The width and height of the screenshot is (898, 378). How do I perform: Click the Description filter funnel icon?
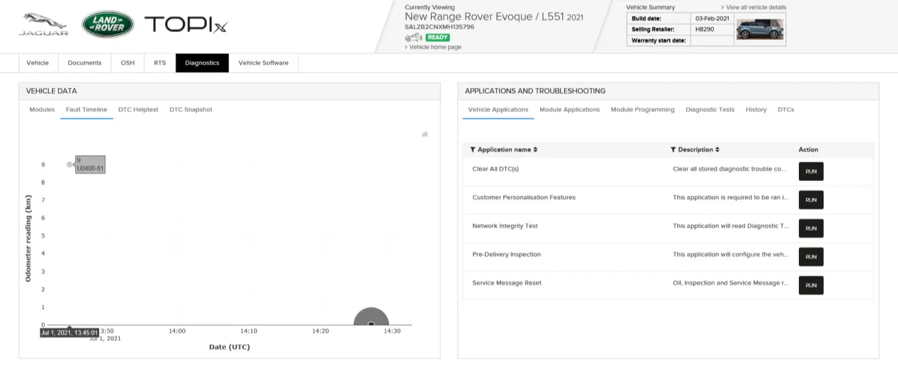[673, 150]
